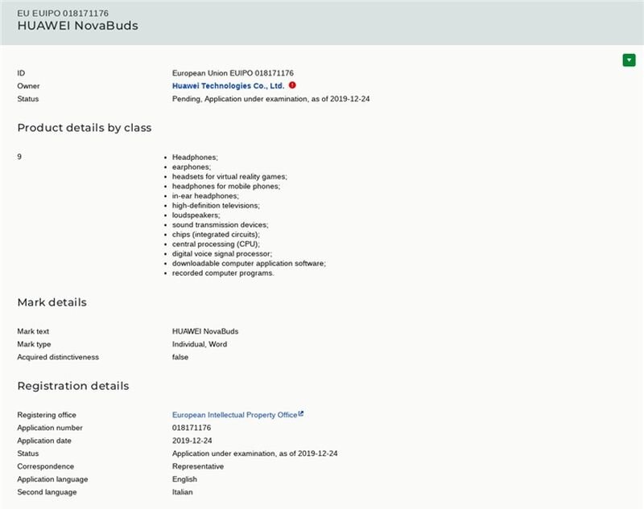Select the class number 9 label
Screen dimensions: 644x509
point(19,157)
